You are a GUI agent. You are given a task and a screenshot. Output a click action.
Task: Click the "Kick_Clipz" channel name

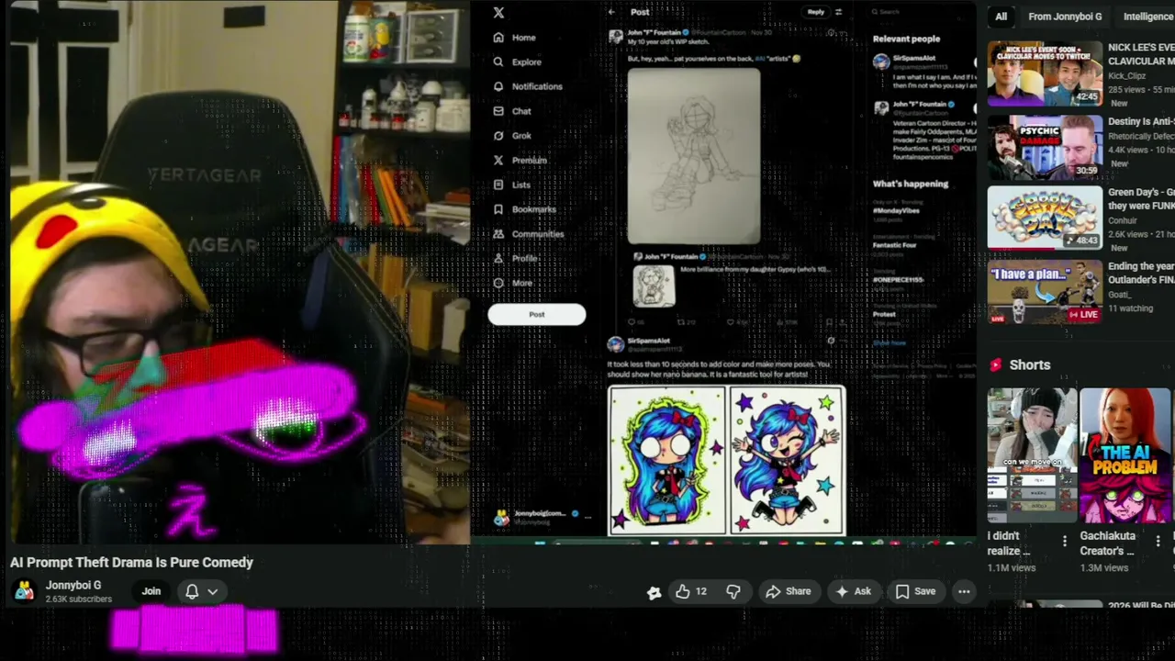coord(1126,76)
